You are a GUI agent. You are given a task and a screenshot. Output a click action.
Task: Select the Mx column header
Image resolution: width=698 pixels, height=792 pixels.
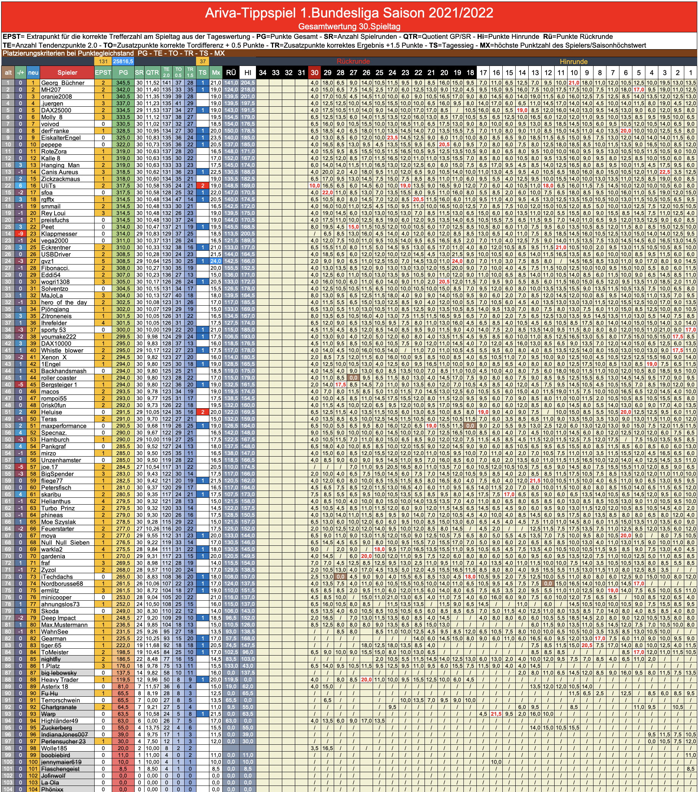click(x=216, y=72)
